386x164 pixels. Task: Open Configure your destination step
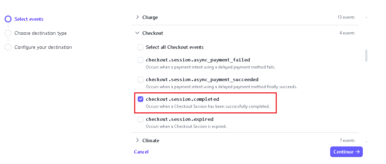[43, 47]
